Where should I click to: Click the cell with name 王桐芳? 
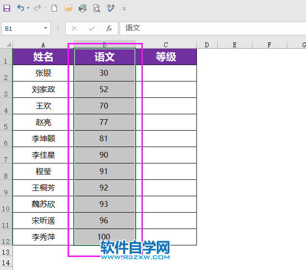point(43,188)
